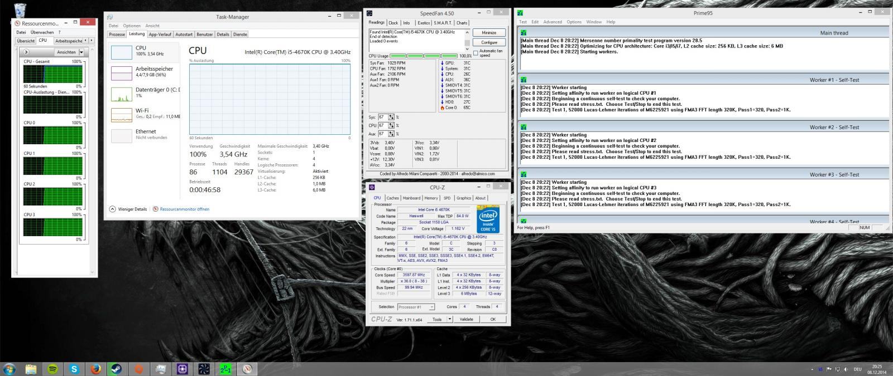Switch to Resource Monitor taskbar icon

click(247, 369)
